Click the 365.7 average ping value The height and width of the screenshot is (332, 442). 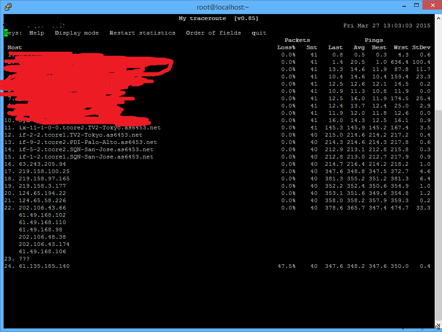tap(356, 208)
